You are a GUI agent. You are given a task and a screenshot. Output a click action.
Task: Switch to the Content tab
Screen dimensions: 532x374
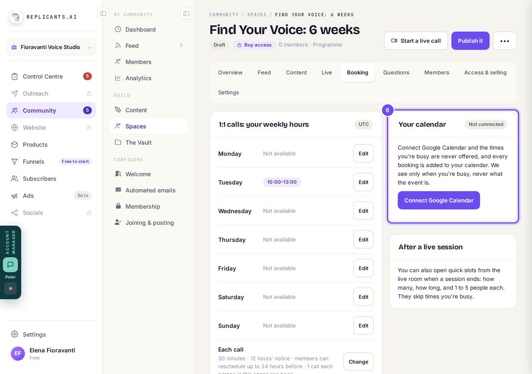(296, 73)
